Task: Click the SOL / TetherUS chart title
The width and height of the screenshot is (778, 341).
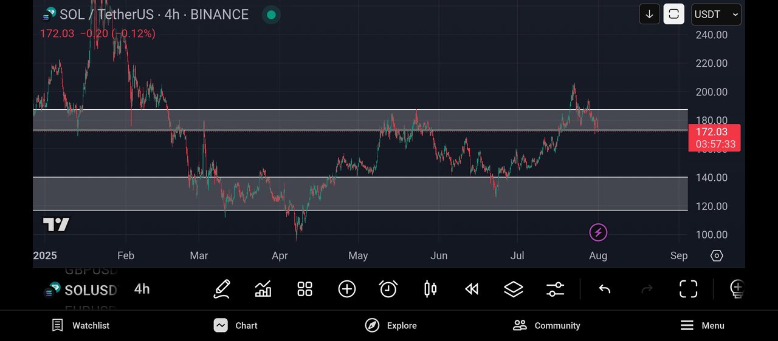Action: [154, 15]
